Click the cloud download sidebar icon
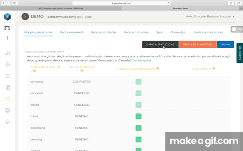Viewport: 243px width, 151px height. pyautogui.click(x=7, y=122)
